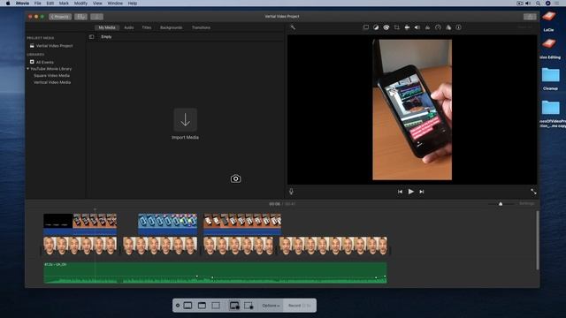The image size is (566, 318).
Task: Click the Import Media down-arrow icon
Action: pos(185,120)
